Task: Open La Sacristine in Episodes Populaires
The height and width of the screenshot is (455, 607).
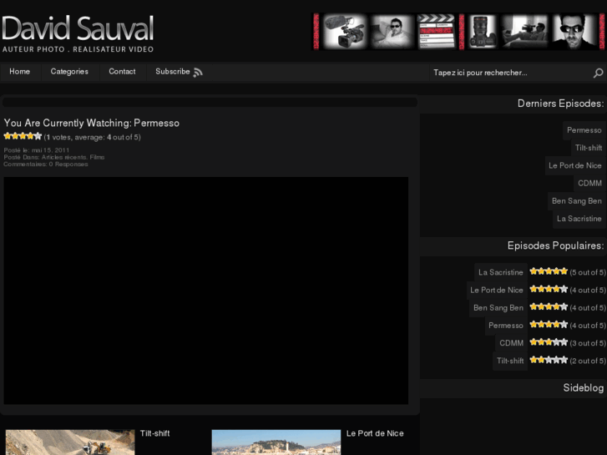Action: click(500, 272)
